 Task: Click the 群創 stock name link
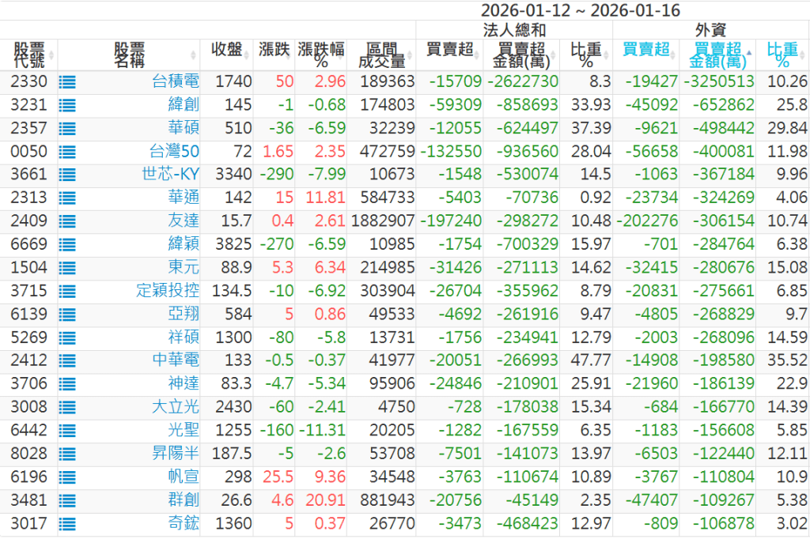[183, 500]
